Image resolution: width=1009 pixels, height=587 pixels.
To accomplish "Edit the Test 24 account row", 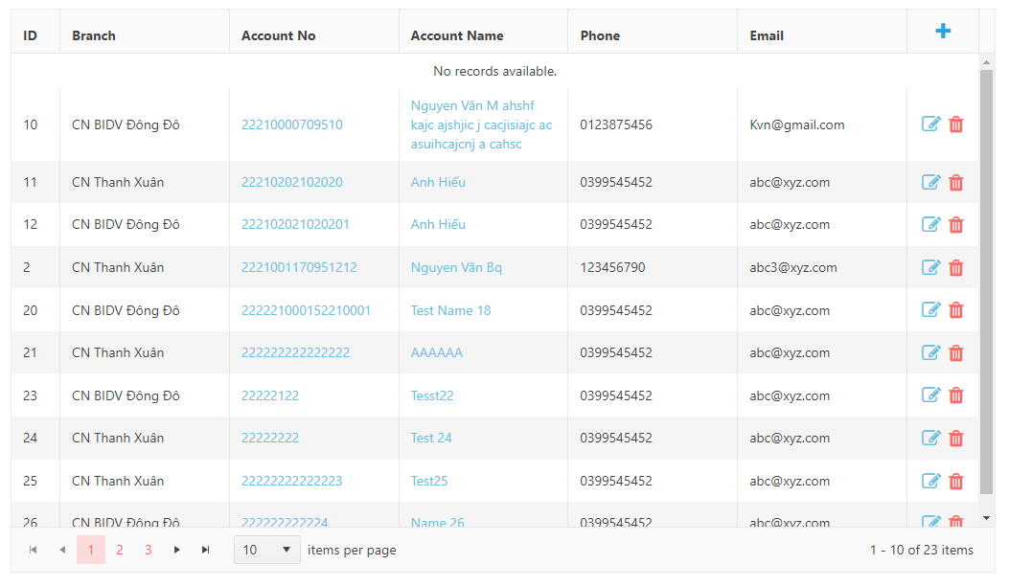I will [x=930, y=438].
